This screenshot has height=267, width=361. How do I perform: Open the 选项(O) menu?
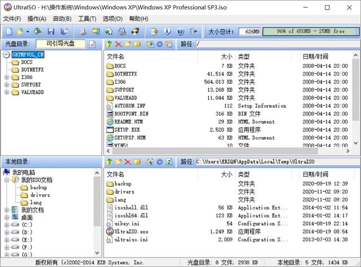(112, 19)
